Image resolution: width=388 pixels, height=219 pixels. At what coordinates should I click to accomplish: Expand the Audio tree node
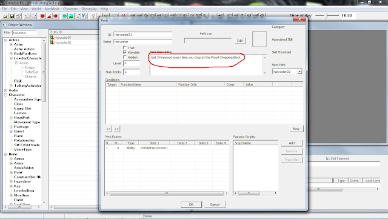[x=5, y=90]
